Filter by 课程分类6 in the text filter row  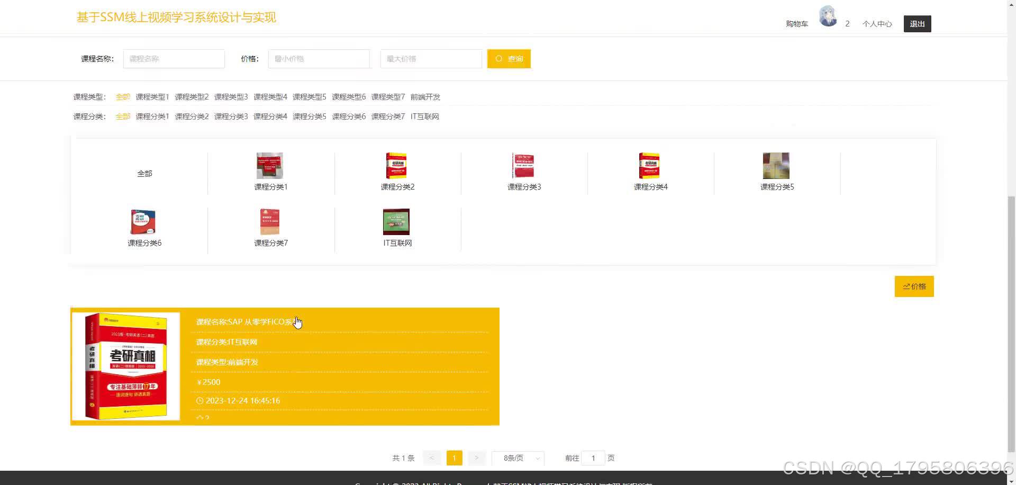pos(349,116)
